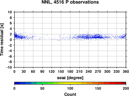129x96 pixels.
Task: Click the y-axis tick label 0
Action: (11, 40)
